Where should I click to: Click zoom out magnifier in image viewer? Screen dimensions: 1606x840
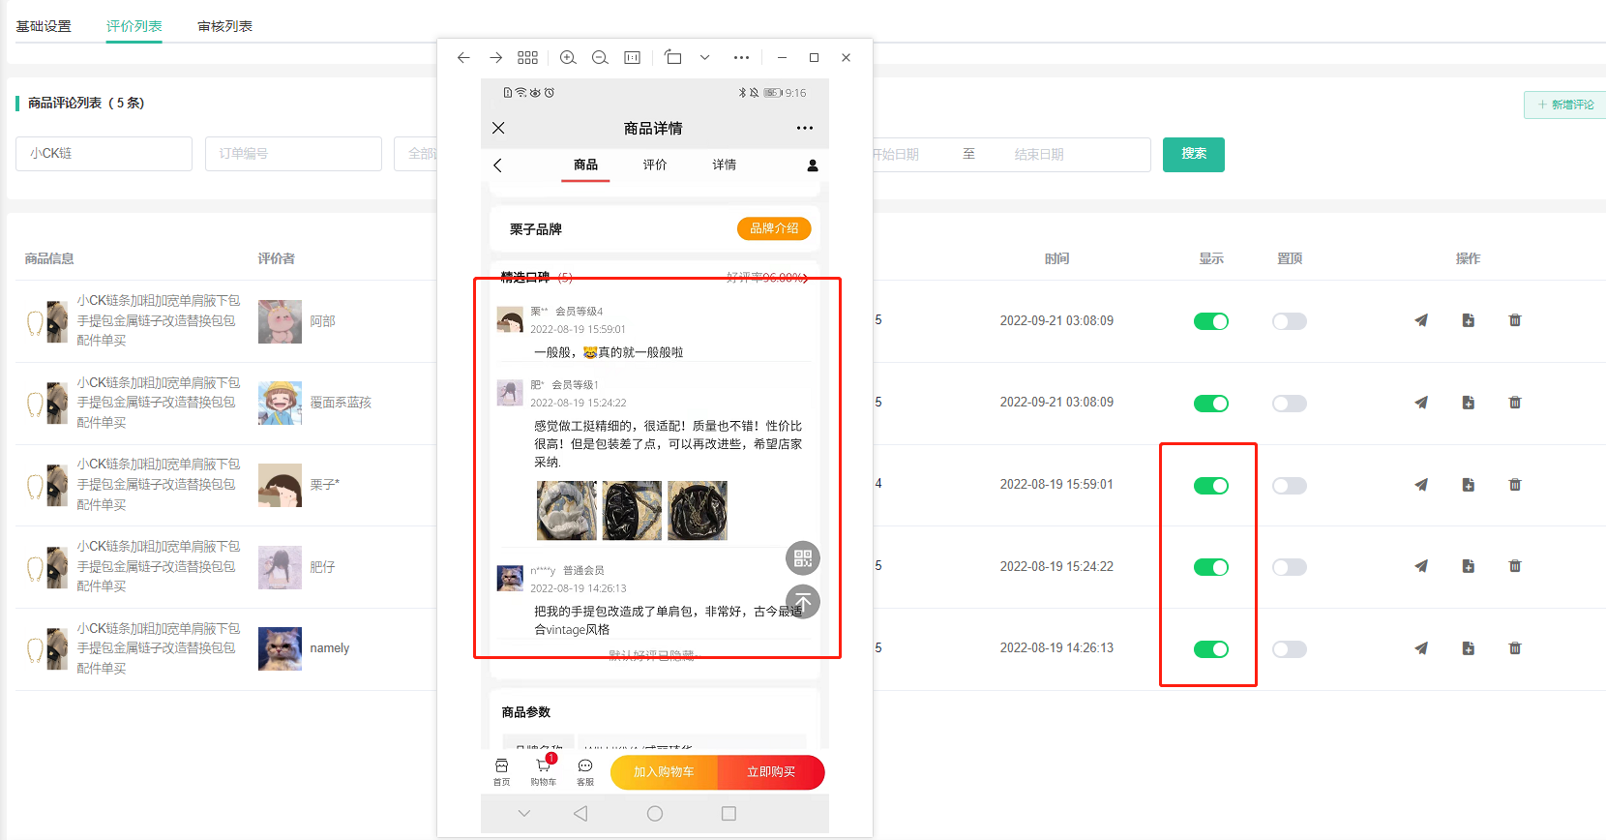pos(600,58)
